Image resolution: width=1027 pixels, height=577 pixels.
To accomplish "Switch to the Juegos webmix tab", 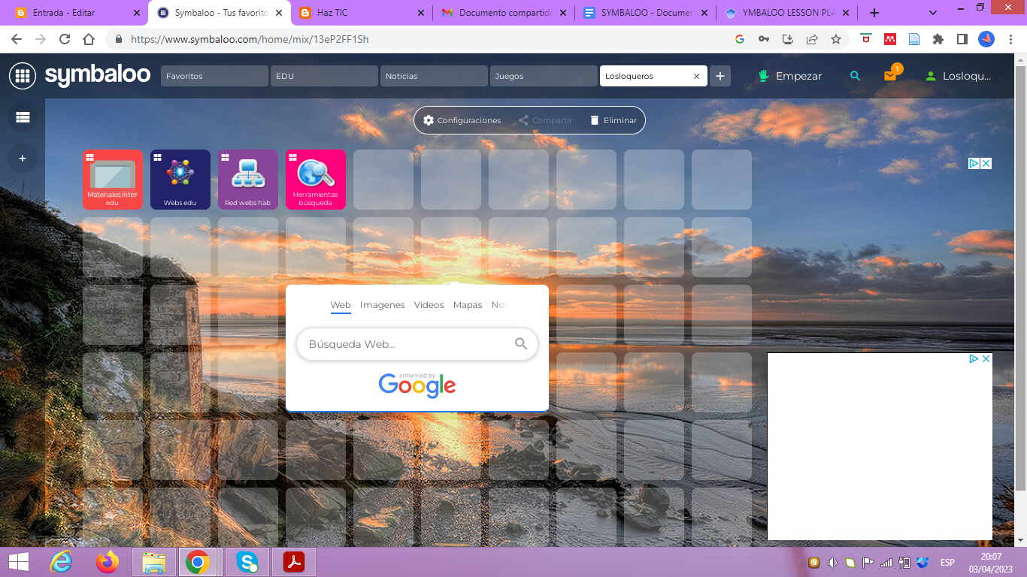I will 544,76.
